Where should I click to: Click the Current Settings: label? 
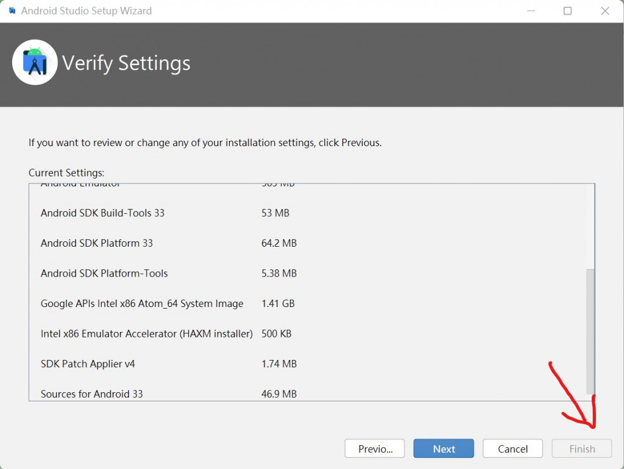[x=66, y=173]
